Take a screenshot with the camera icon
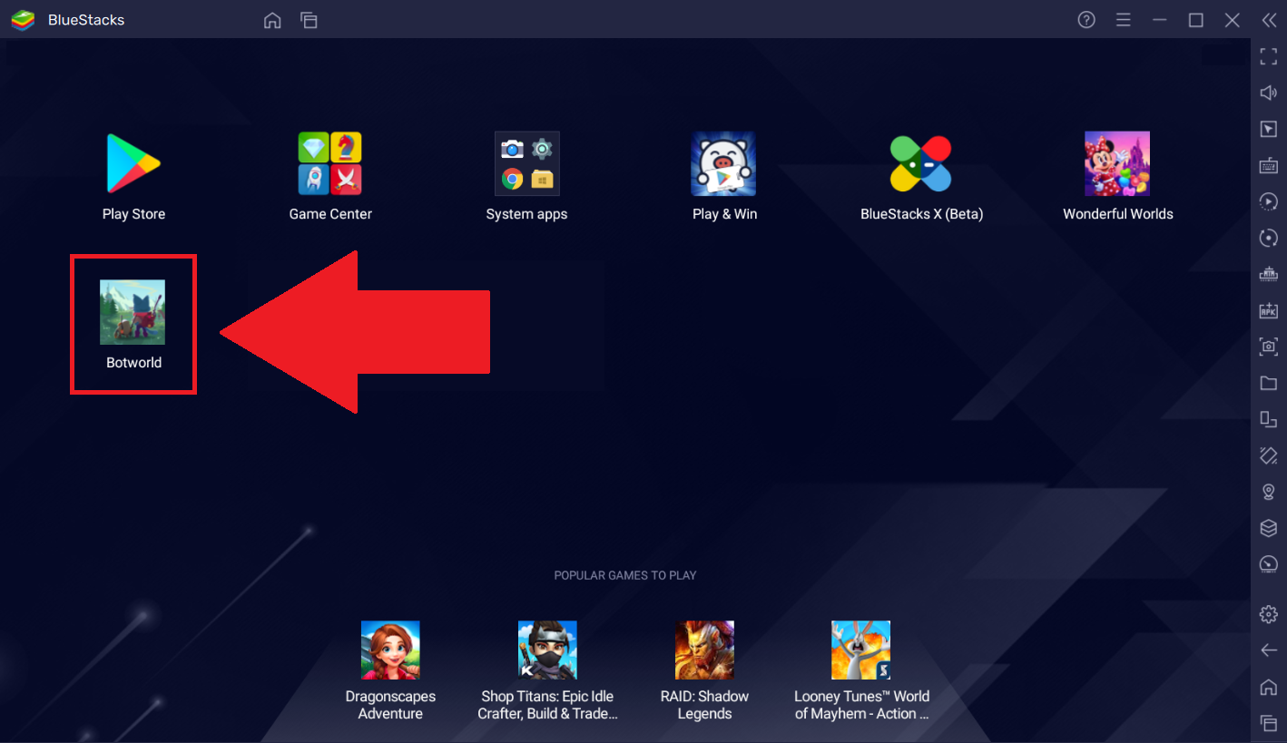The image size is (1287, 743). (x=1269, y=347)
